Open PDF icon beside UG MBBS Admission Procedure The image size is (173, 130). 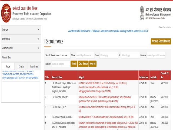coord(114,83)
